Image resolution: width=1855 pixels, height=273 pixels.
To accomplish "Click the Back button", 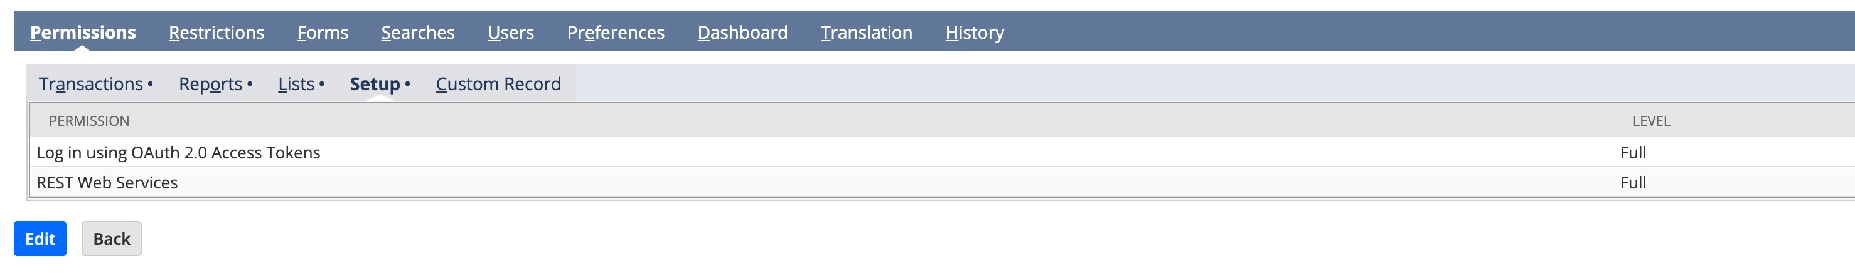I will click(112, 239).
